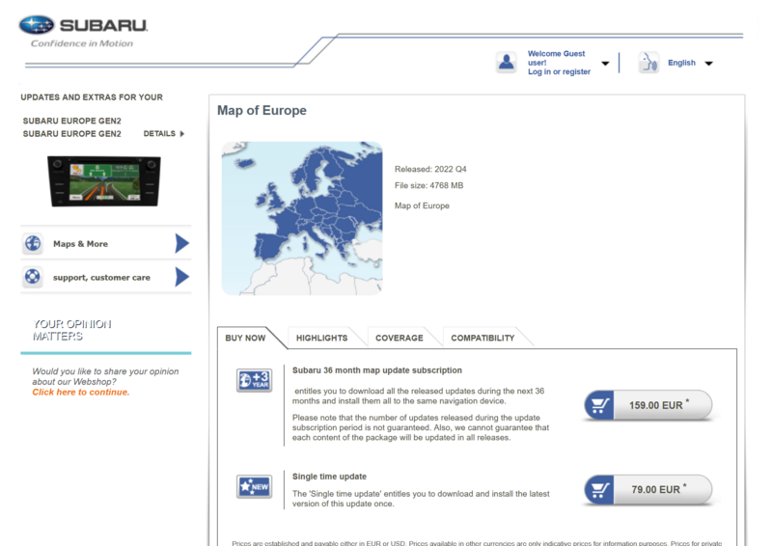Switch to the COVERAGE tab

click(x=400, y=339)
